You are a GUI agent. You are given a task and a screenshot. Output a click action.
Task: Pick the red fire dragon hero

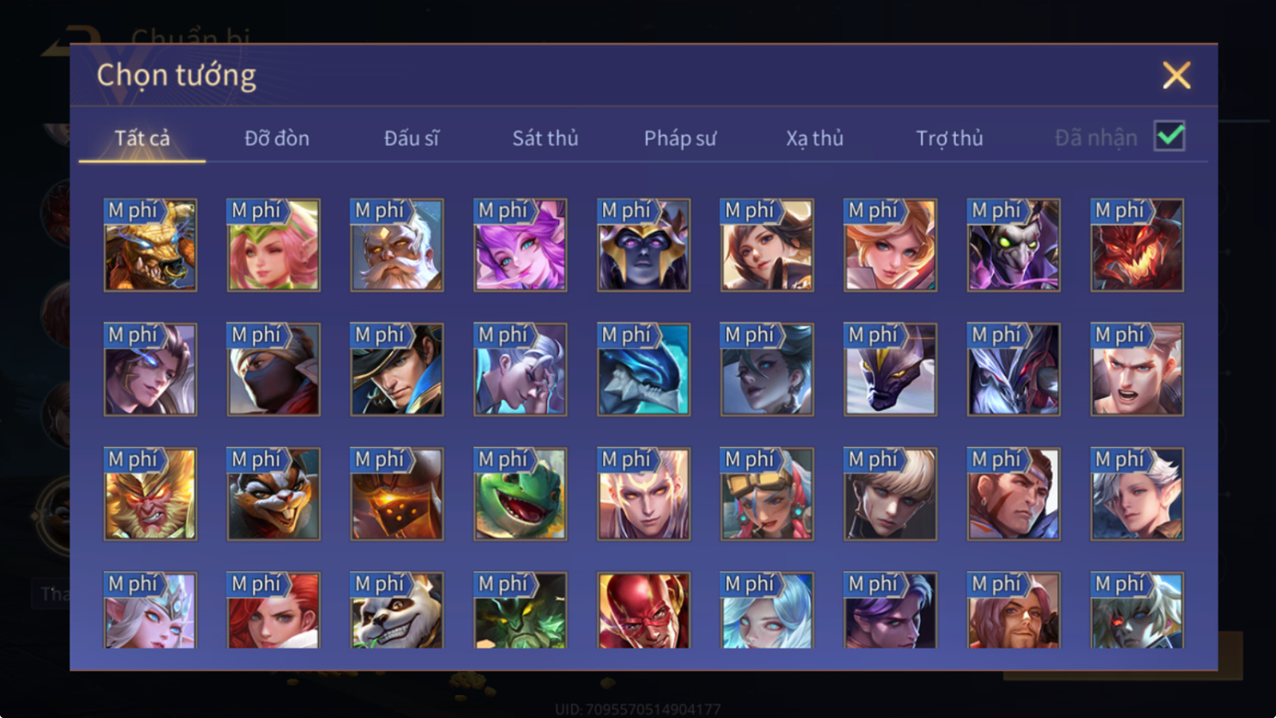pyautogui.click(x=1137, y=245)
